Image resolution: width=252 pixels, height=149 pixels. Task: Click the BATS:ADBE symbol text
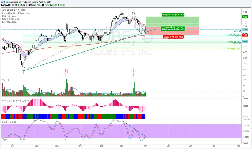click(6, 5)
